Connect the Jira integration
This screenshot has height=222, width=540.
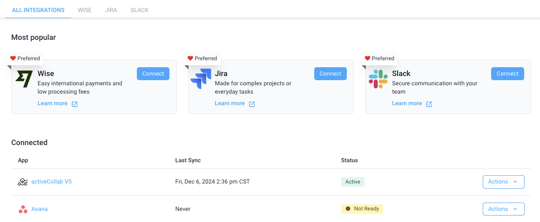pos(330,74)
